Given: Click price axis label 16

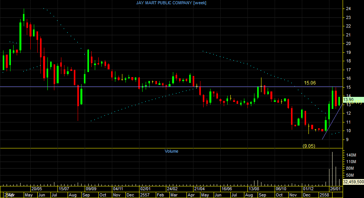Looking at the screenshot, I should pyautogui.click(x=348, y=79).
